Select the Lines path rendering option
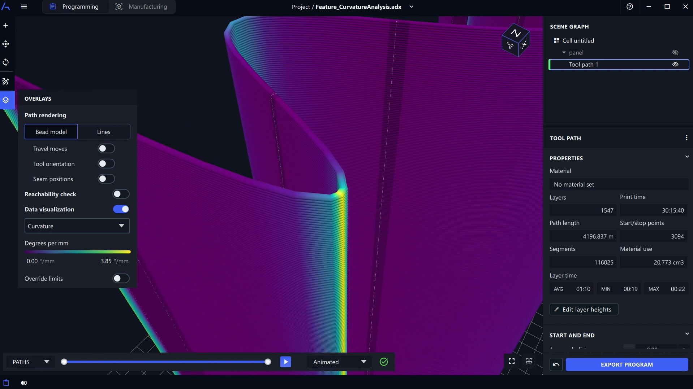This screenshot has height=389, width=693. [104, 132]
